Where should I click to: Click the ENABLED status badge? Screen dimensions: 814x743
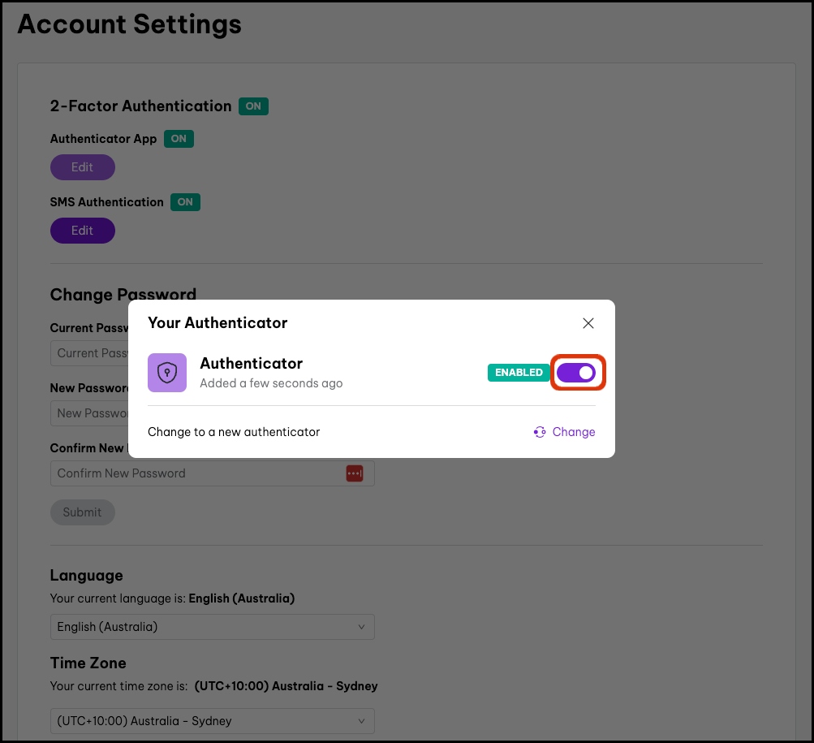[x=519, y=373]
